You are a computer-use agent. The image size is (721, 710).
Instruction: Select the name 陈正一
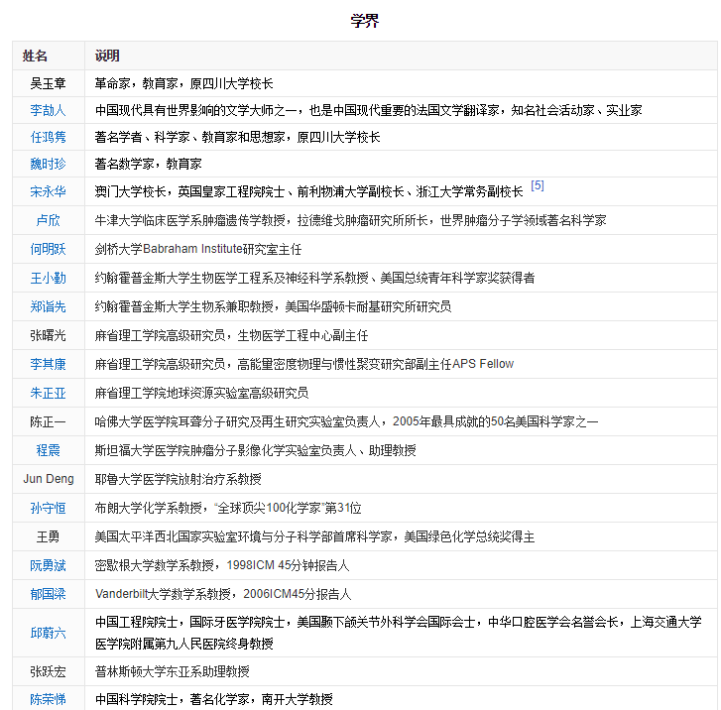pyautogui.click(x=48, y=421)
